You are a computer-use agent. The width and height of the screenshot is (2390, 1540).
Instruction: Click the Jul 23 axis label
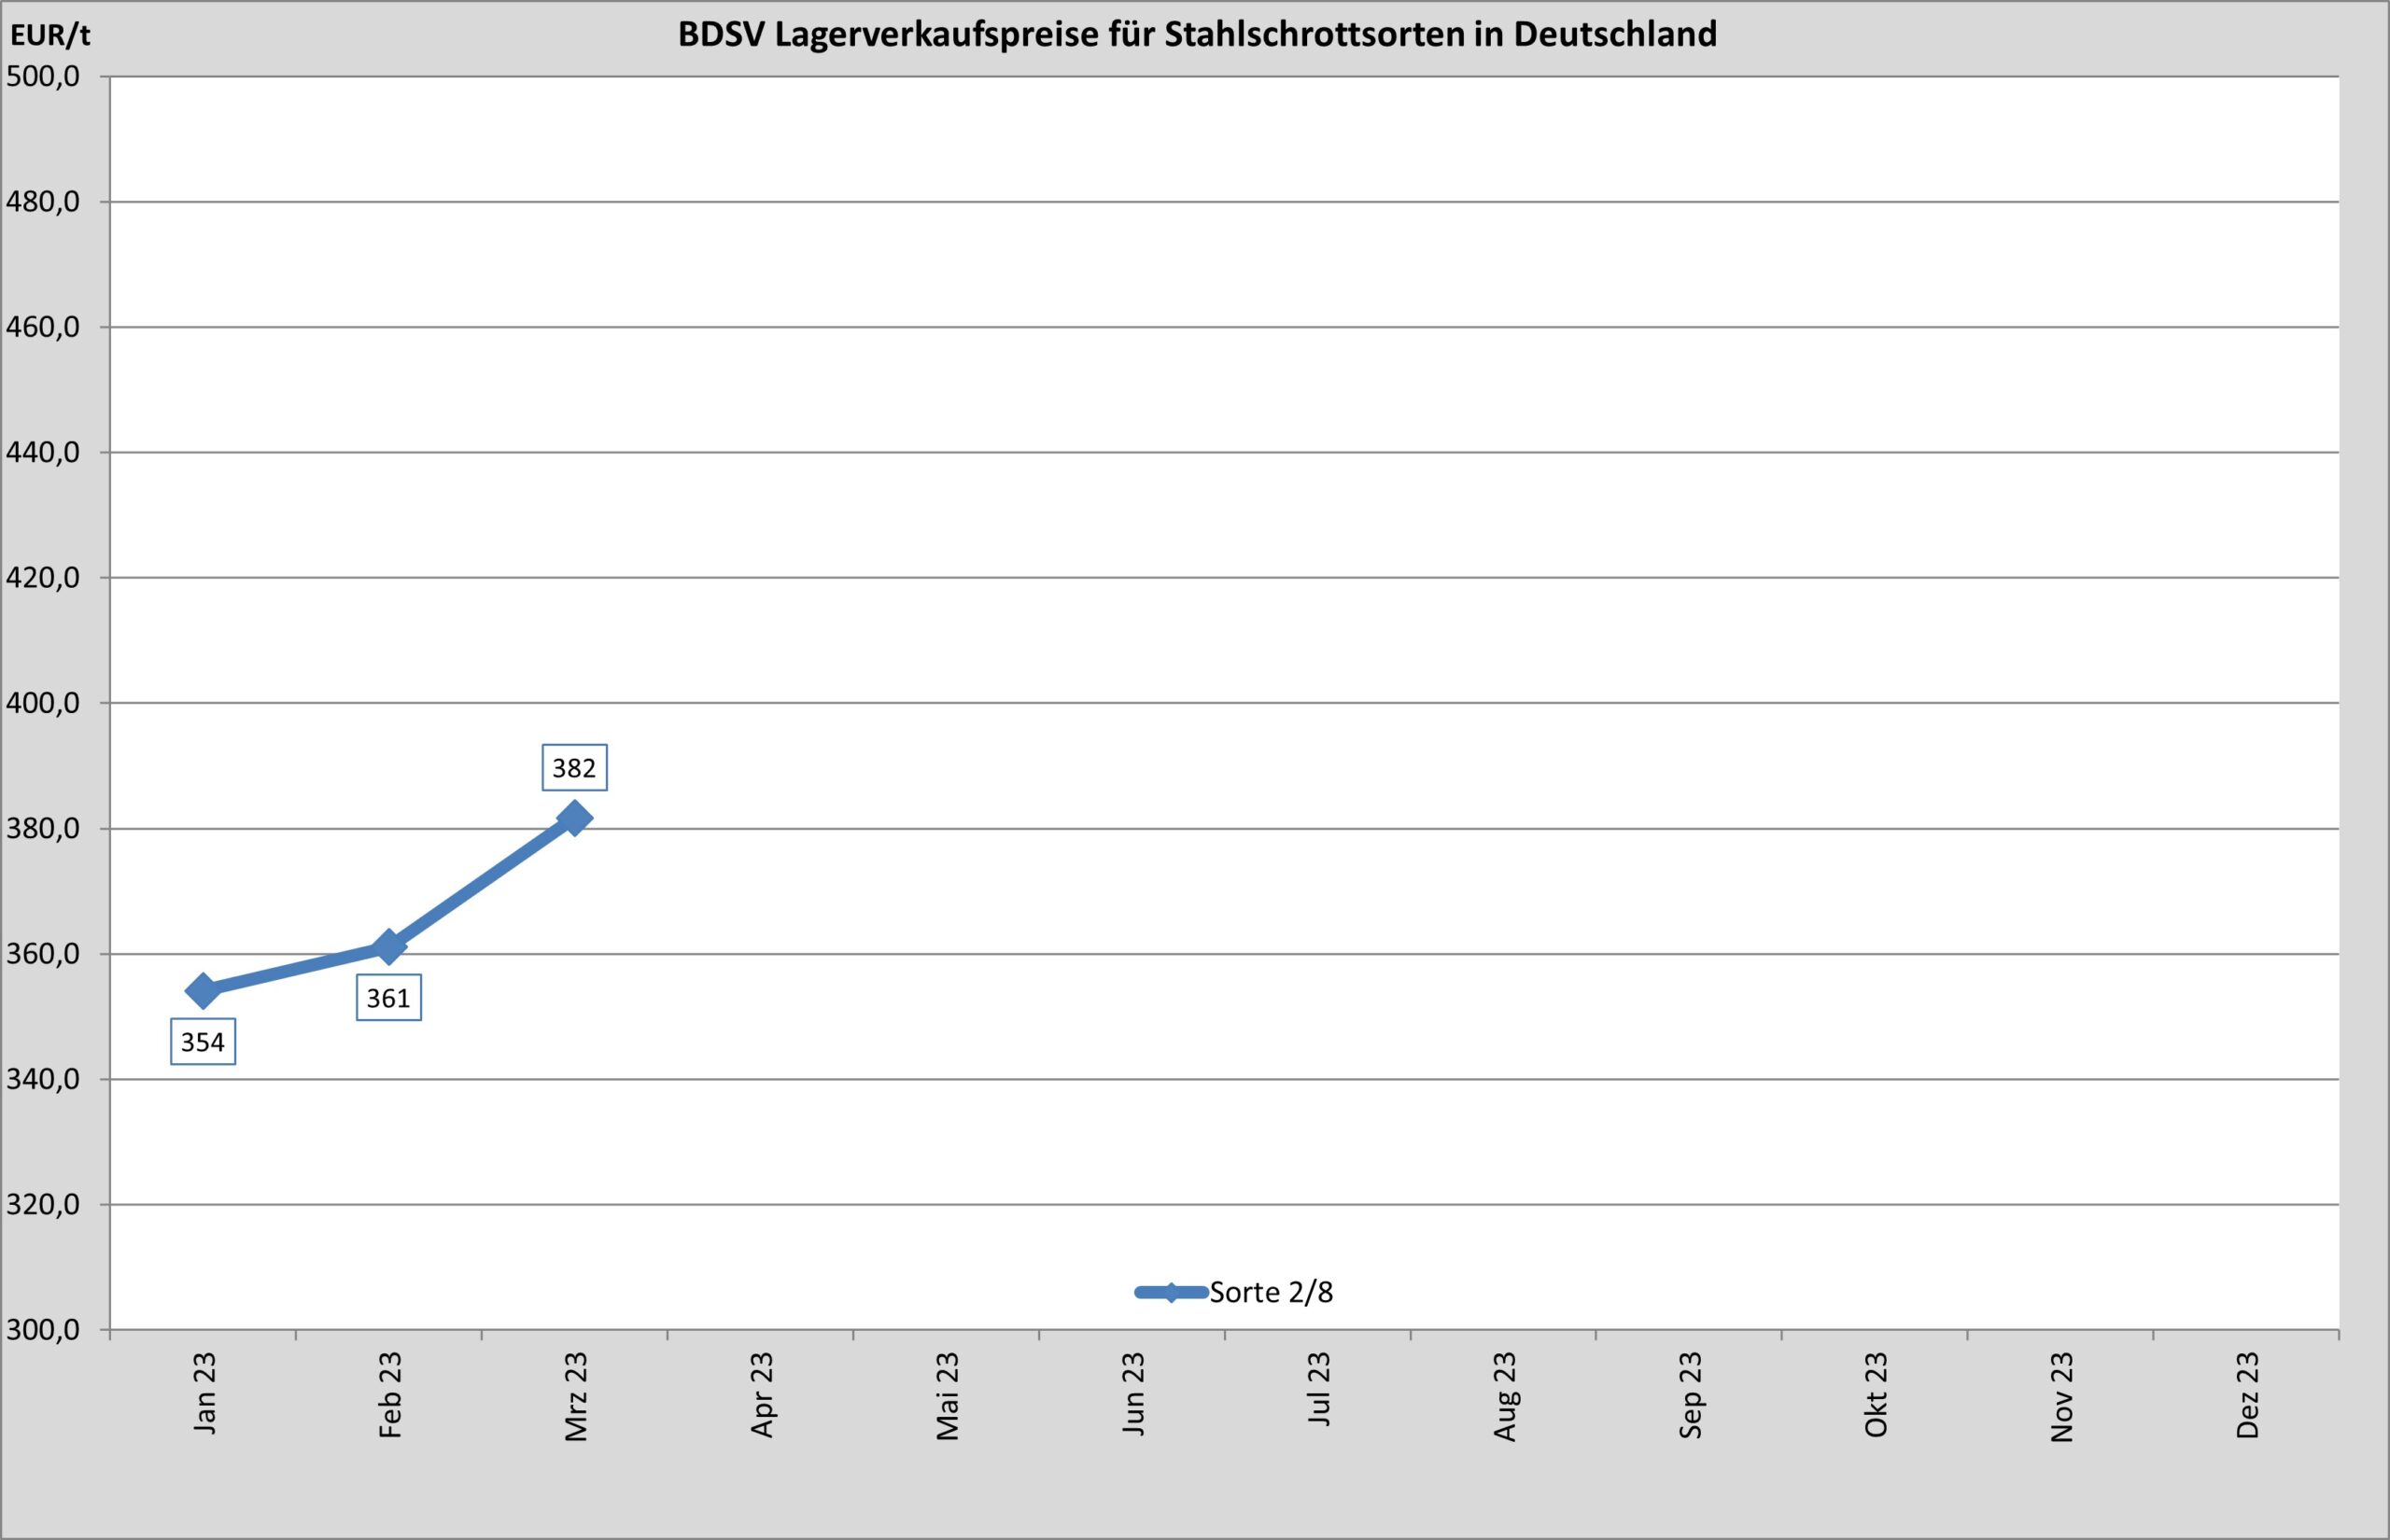(x=1319, y=1389)
